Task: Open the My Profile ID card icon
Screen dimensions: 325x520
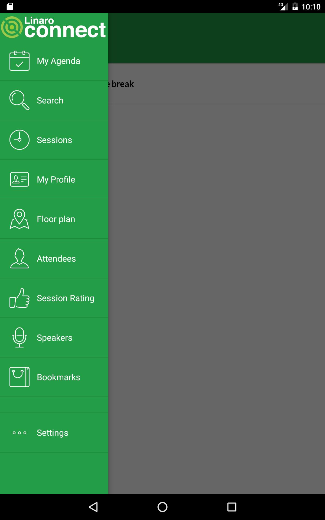Action: (19, 179)
